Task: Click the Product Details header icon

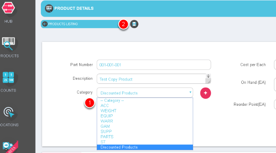Action: click(x=49, y=9)
